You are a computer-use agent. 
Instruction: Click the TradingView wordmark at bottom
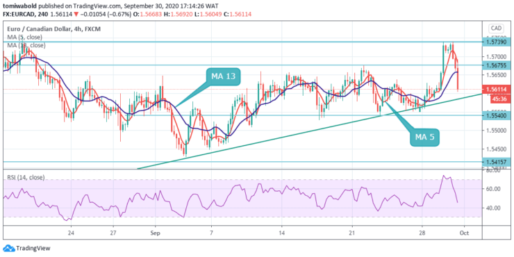[33, 248]
